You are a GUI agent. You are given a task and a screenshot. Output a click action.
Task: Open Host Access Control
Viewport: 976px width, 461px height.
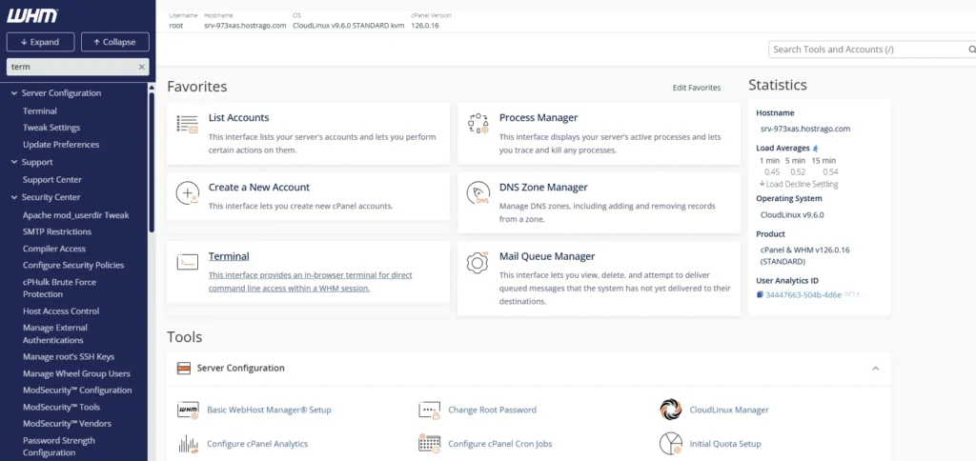61,311
